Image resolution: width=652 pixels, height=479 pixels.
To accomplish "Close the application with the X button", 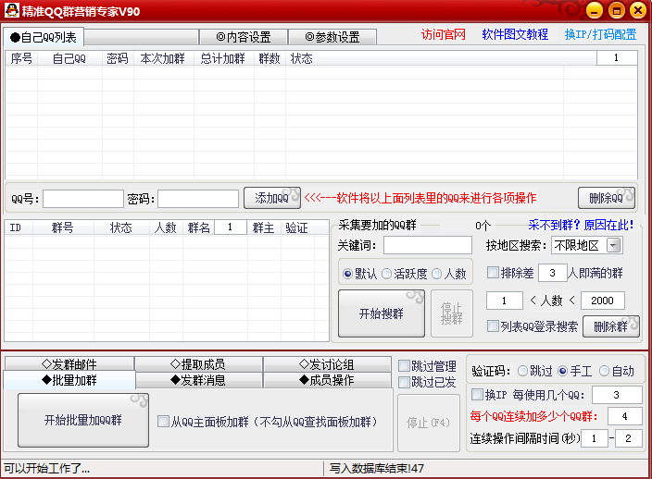I will coord(638,10).
